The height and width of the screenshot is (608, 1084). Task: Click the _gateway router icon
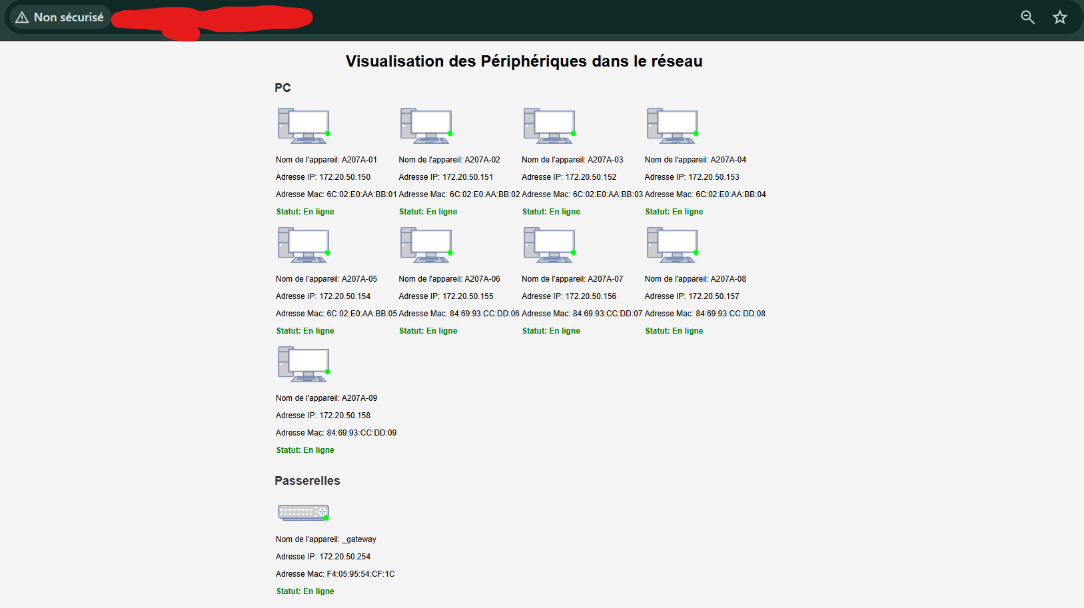[304, 512]
